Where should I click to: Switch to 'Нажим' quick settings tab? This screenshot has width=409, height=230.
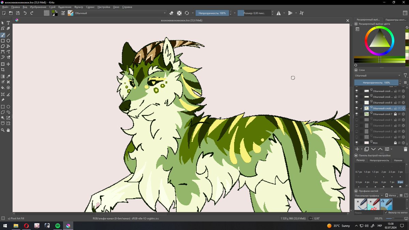click(398, 160)
